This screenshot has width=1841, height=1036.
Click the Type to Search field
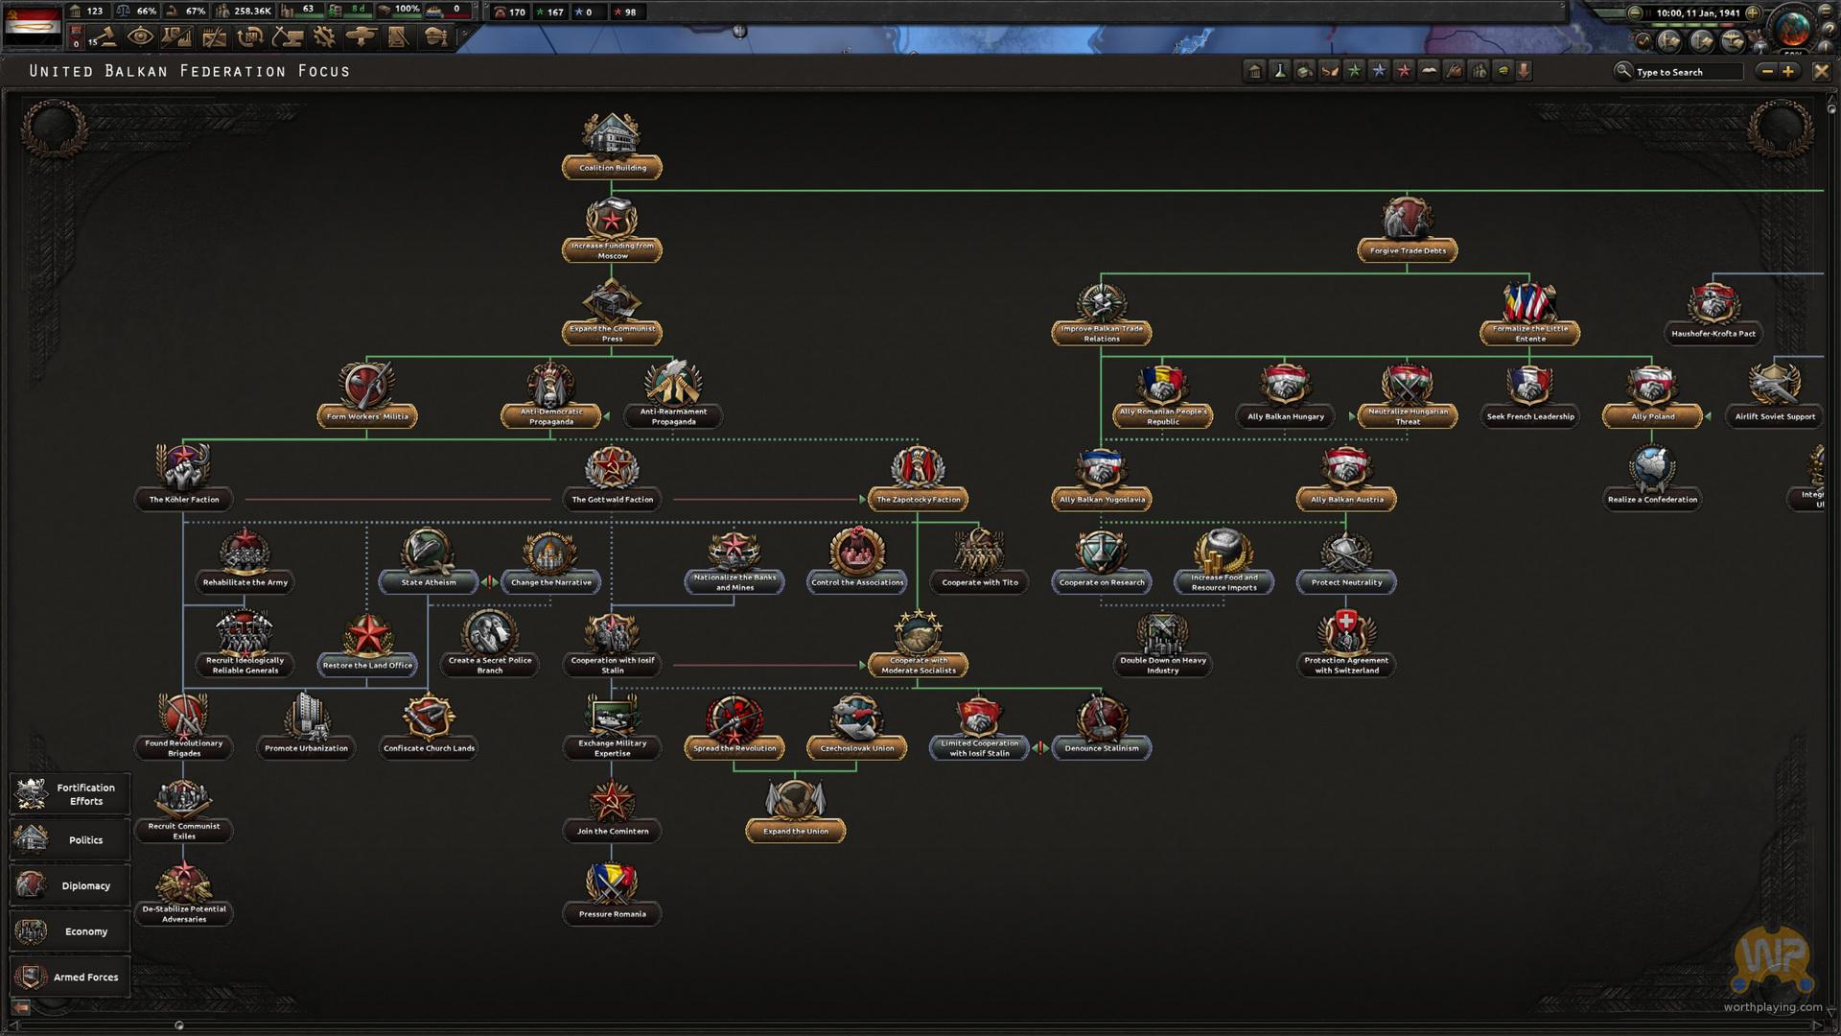click(x=1686, y=72)
